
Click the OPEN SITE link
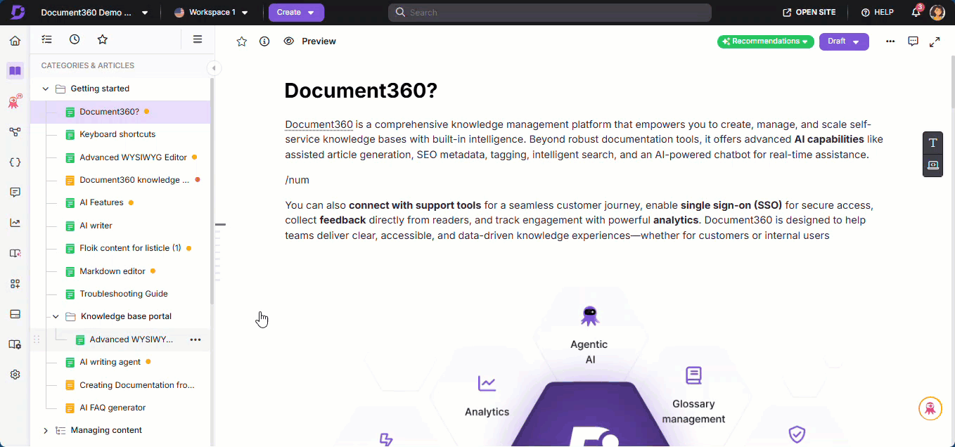point(809,13)
